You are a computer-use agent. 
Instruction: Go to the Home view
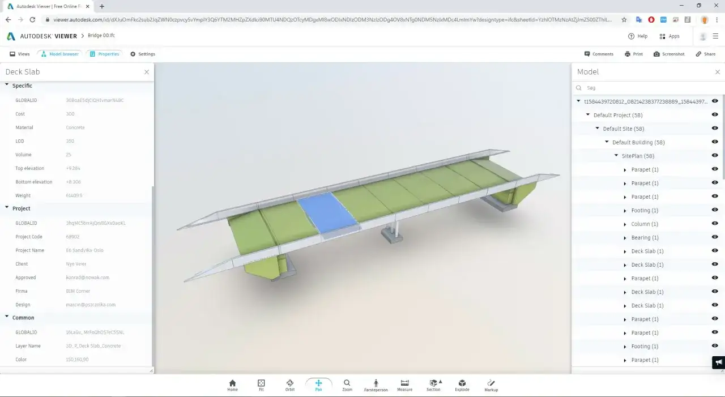click(232, 385)
